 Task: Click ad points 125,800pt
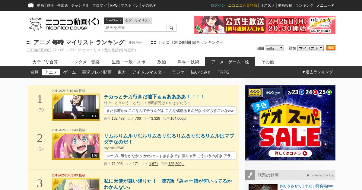[x=176, y=164]
